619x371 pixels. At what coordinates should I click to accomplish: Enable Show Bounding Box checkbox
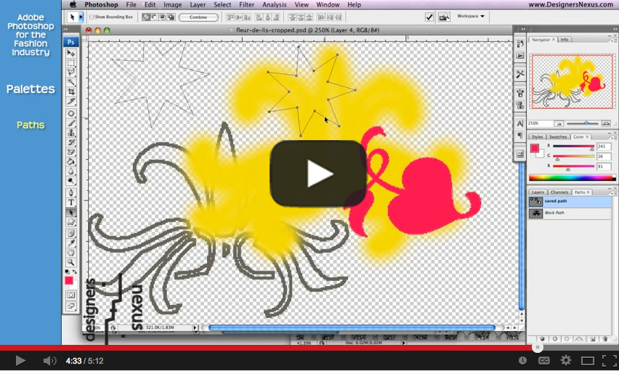coord(92,17)
